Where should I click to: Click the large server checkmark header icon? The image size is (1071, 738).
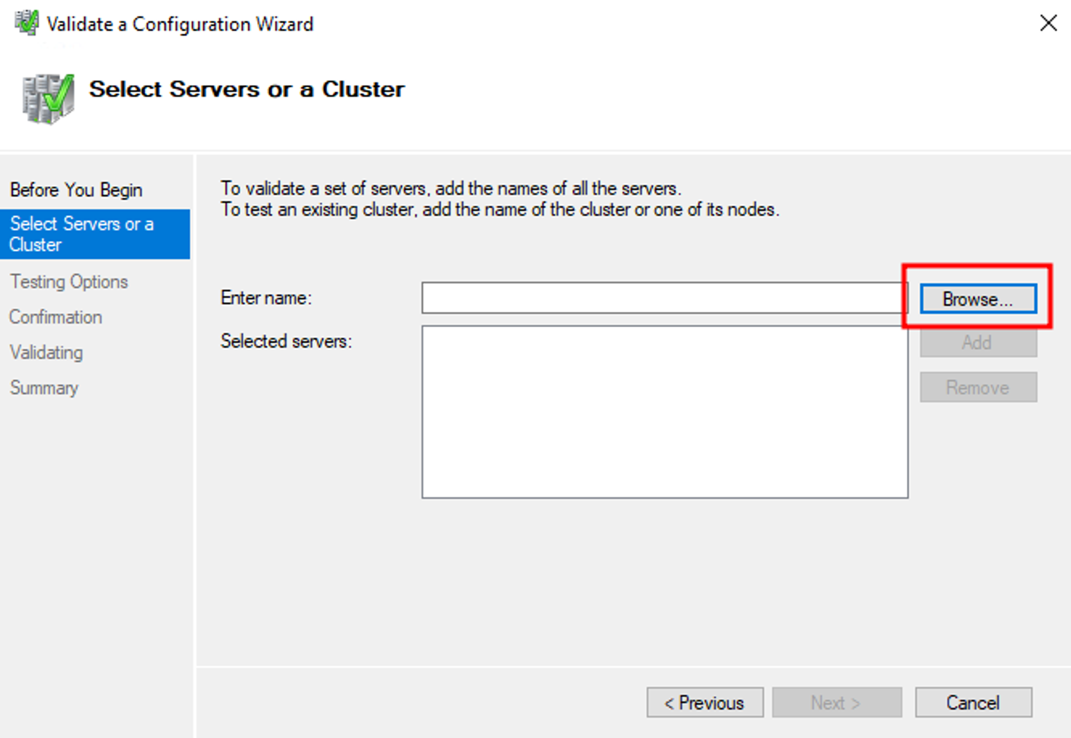click(x=48, y=98)
